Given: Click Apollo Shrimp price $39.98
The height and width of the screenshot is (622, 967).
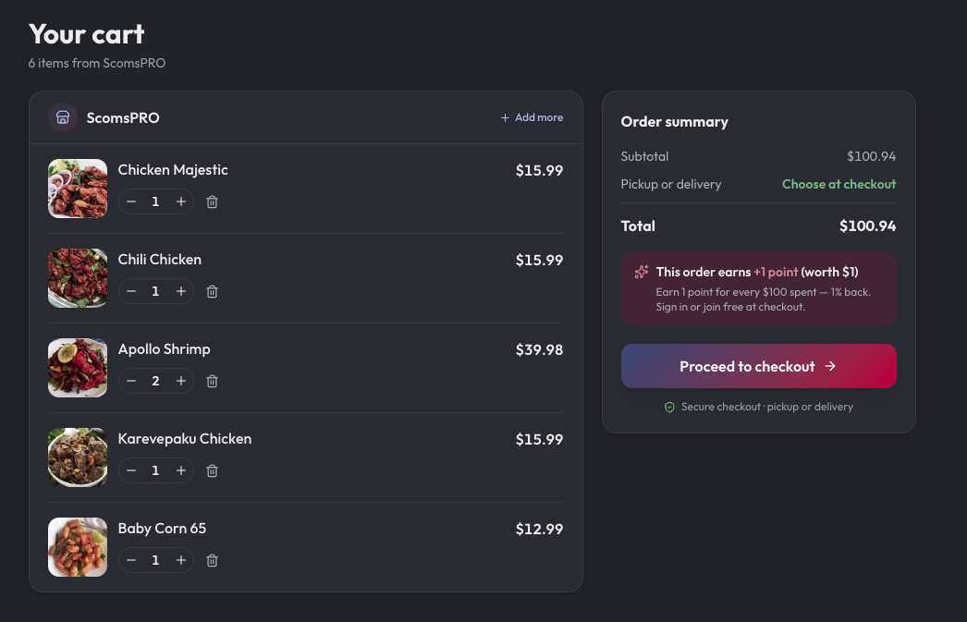Looking at the screenshot, I should [539, 349].
